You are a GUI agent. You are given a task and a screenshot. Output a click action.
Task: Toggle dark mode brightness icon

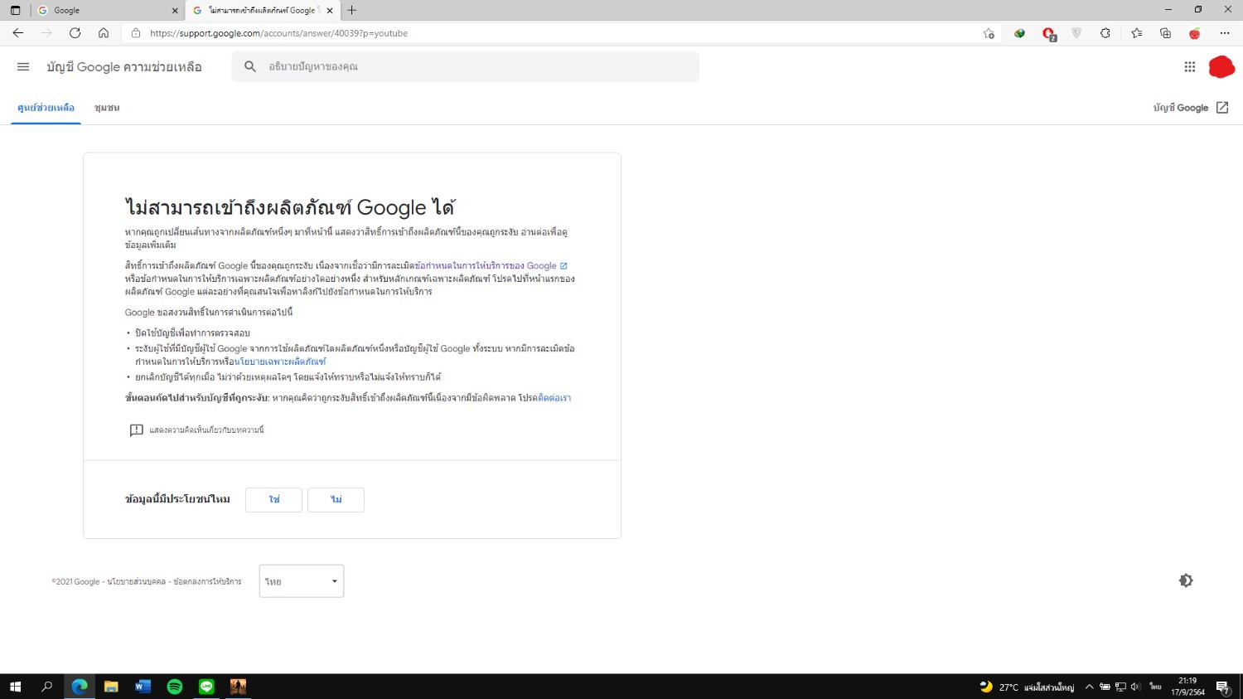coord(1186,580)
